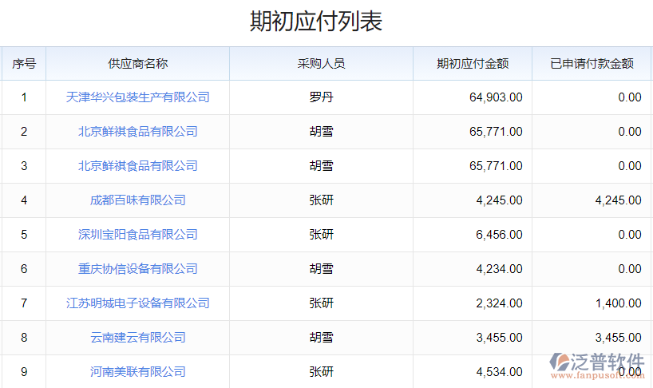Sort by 供应商名称 column header

pyautogui.click(x=137, y=64)
